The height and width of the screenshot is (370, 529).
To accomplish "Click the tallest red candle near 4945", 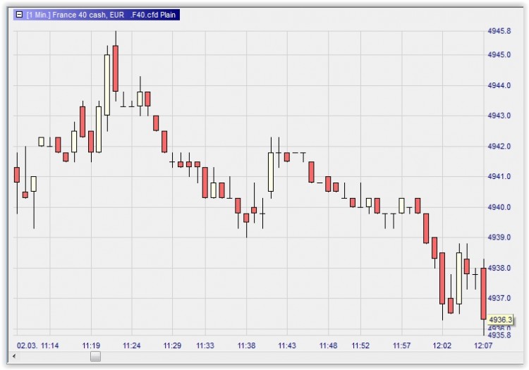I will tap(116, 68).
